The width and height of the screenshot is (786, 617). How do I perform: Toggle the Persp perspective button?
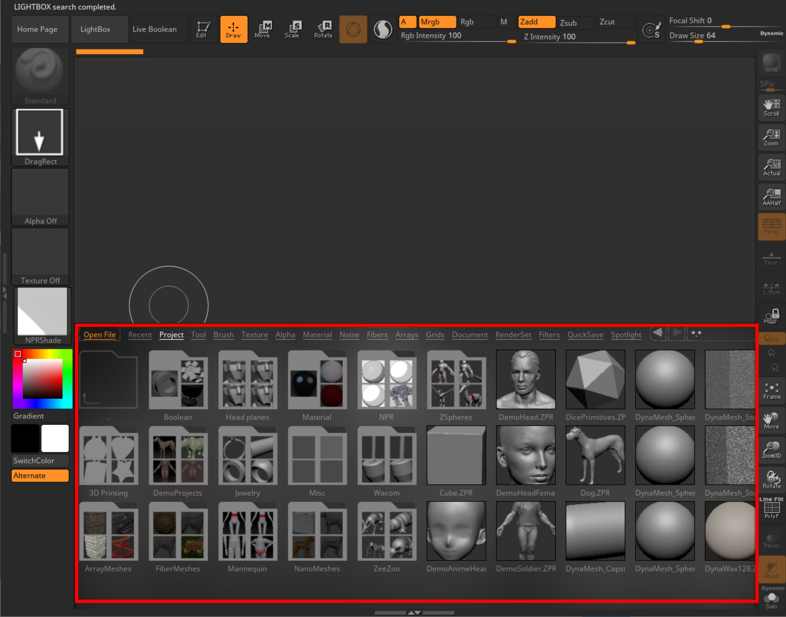772,227
